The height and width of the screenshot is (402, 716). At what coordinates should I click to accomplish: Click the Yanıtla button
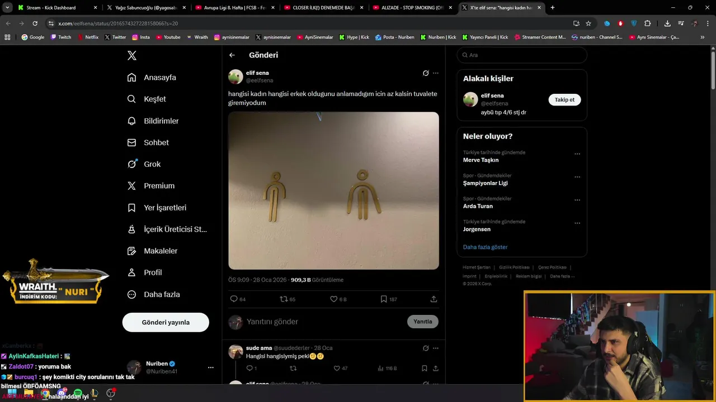tap(423, 322)
